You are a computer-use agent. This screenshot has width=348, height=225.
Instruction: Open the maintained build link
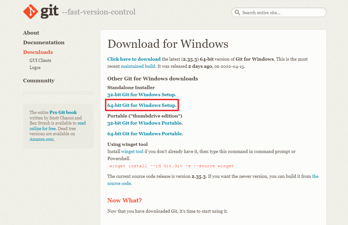point(138,66)
